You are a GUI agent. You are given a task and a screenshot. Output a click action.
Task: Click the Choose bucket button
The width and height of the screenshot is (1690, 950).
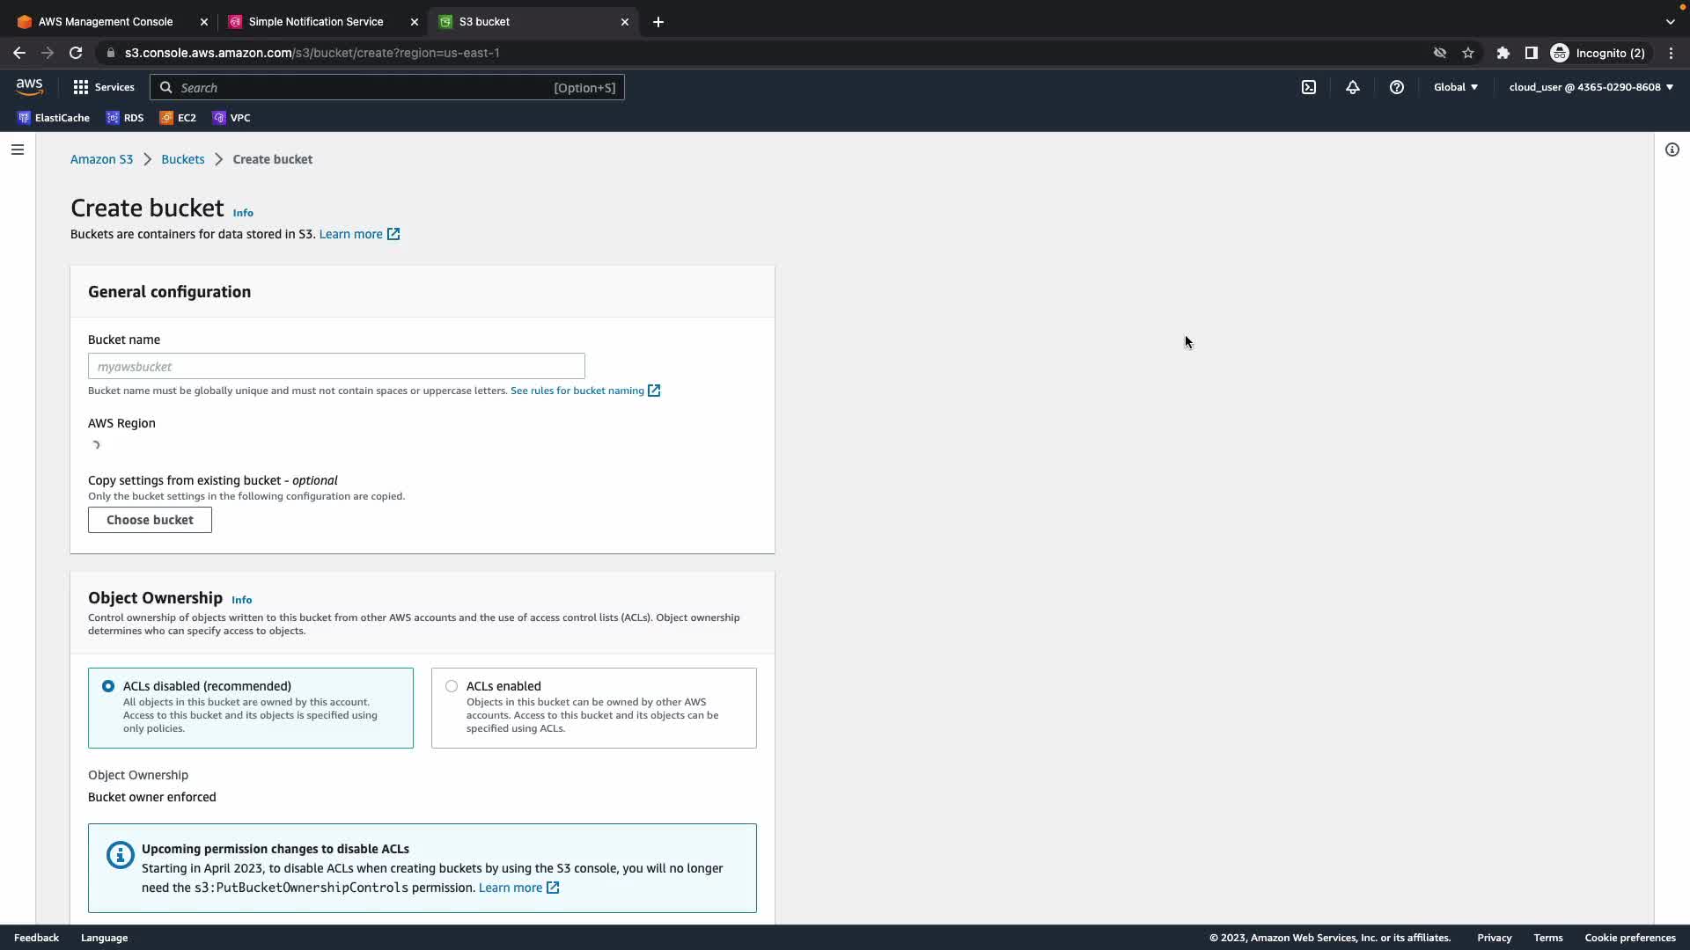coord(150,520)
